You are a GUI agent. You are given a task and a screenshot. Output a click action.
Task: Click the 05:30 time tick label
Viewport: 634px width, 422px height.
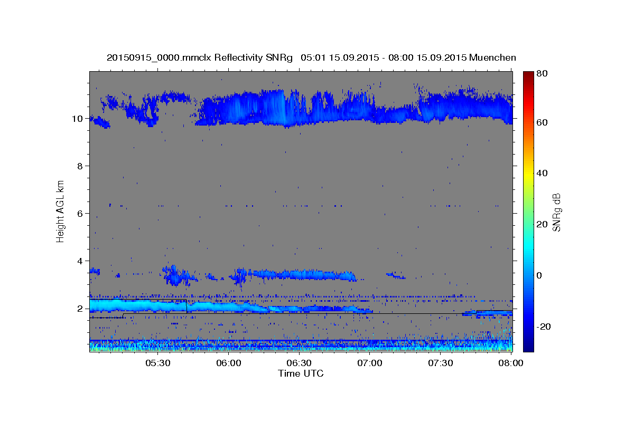157,363
